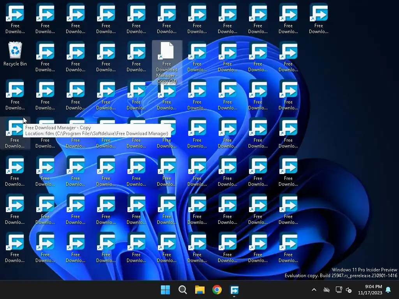
Task: Open the clock showing 9:04 PM
Action: pyautogui.click(x=370, y=290)
